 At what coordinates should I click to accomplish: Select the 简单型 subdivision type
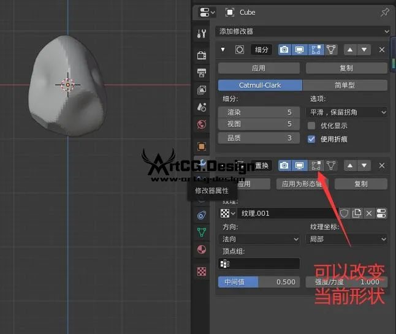pos(345,85)
